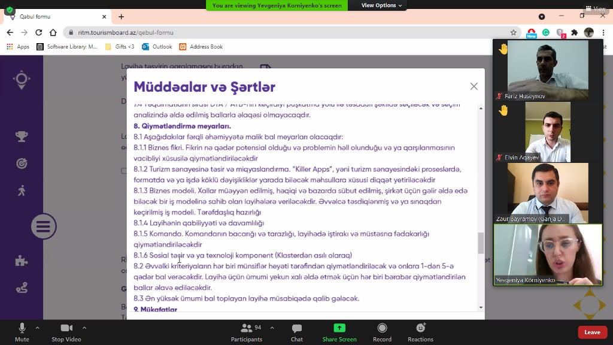Open Zoom Reactions
This screenshot has height=345, width=613.
pyautogui.click(x=420, y=332)
